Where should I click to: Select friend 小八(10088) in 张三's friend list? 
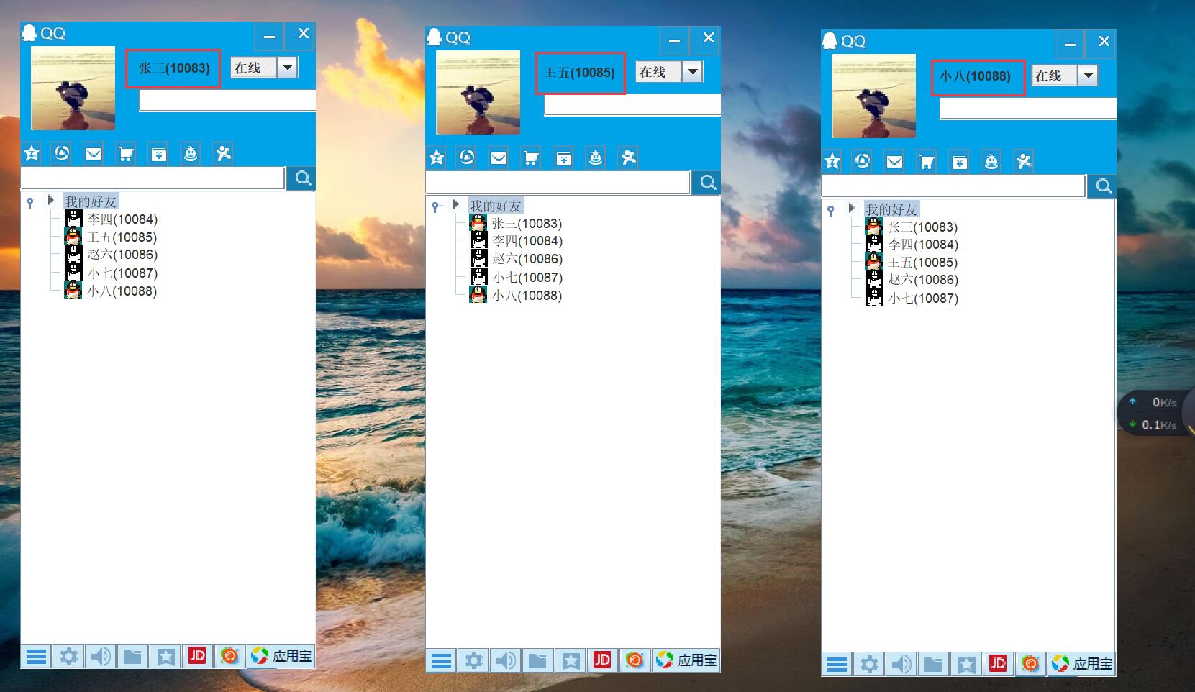click(x=112, y=291)
